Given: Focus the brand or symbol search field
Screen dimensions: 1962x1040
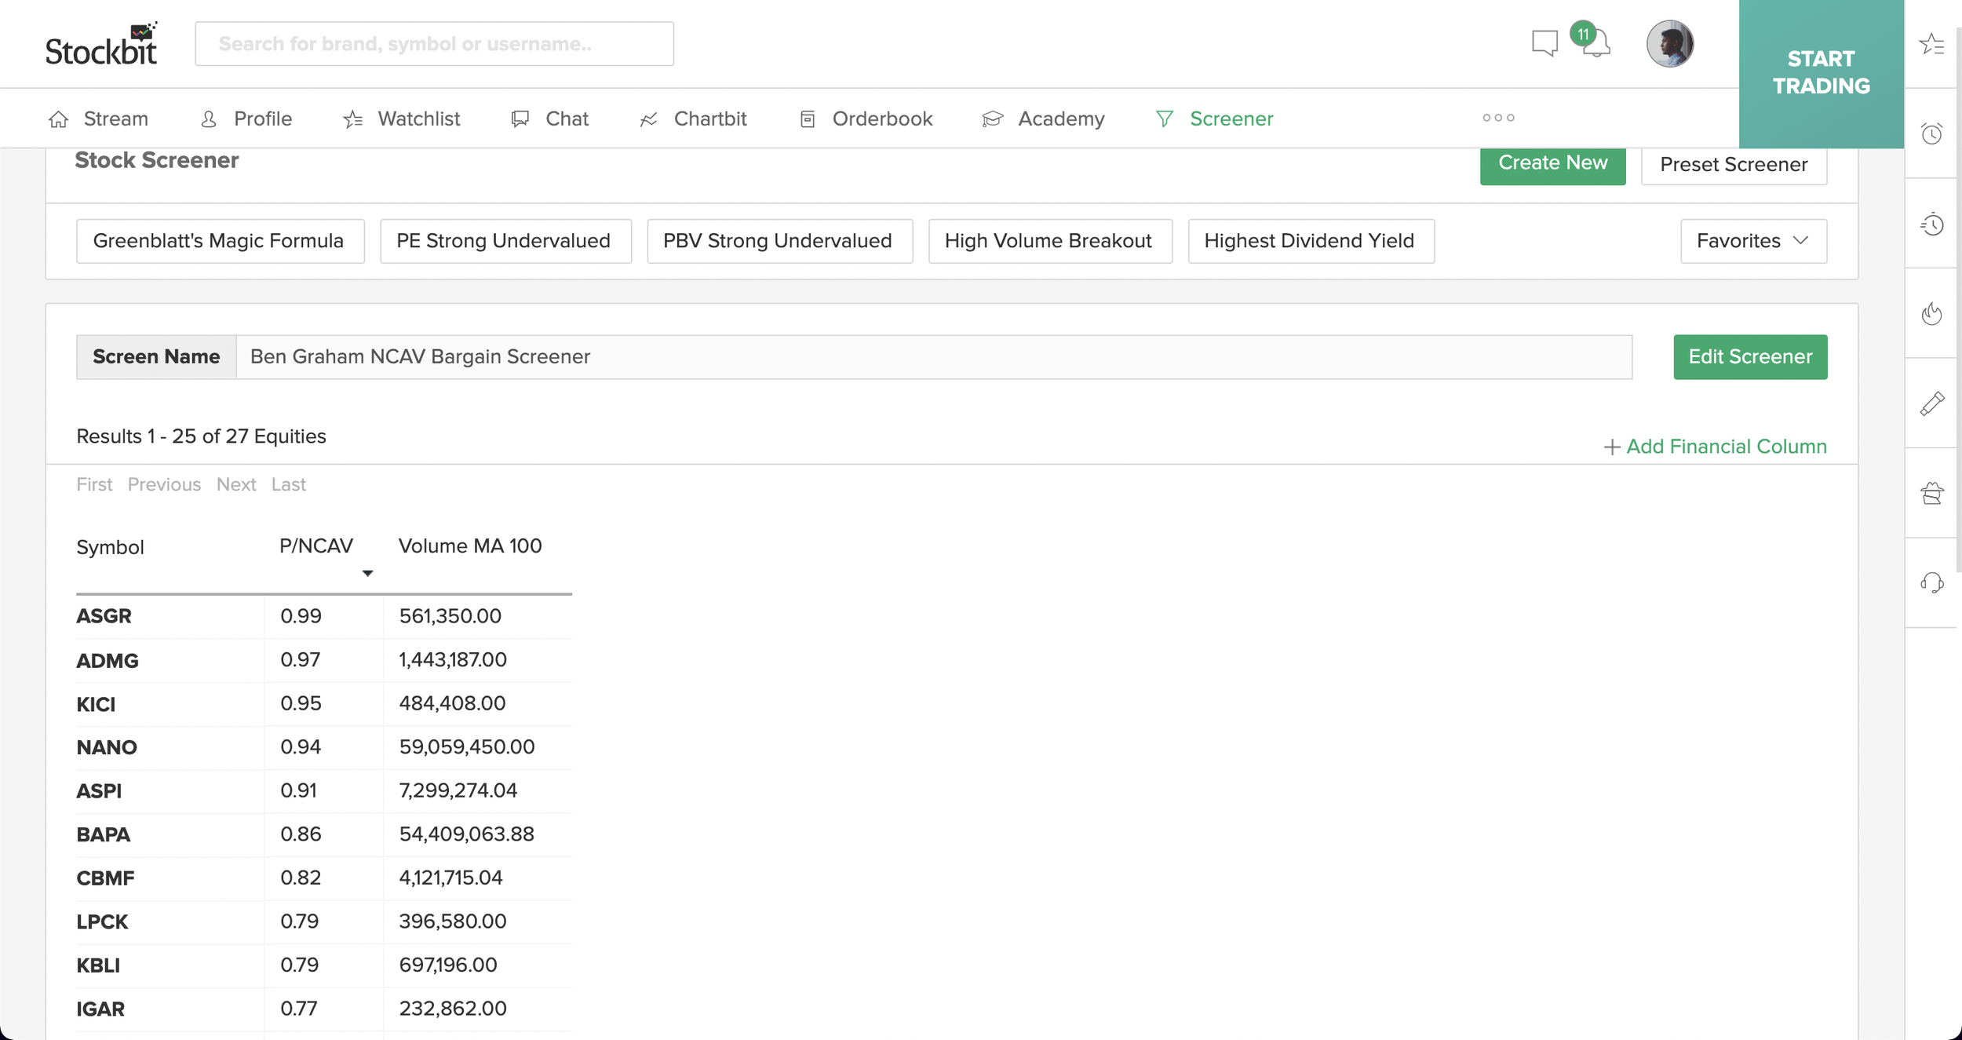Looking at the screenshot, I should click(x=434, y=44).
